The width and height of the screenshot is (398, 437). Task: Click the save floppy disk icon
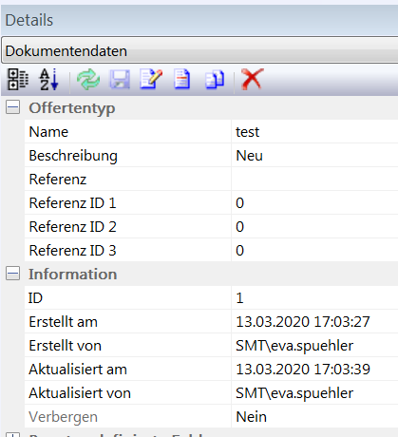(120, 79)
